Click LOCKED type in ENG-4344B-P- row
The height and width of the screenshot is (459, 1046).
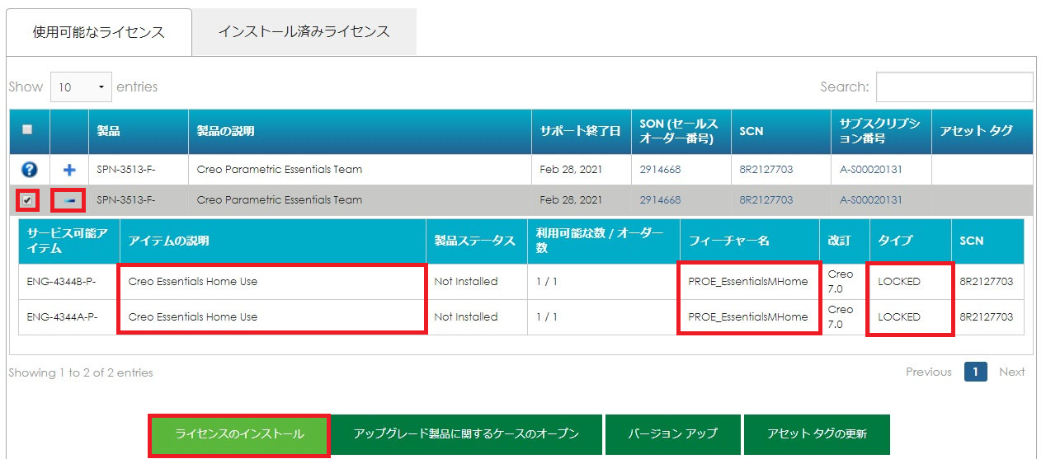pyautogui.click(x=899, y=282)
